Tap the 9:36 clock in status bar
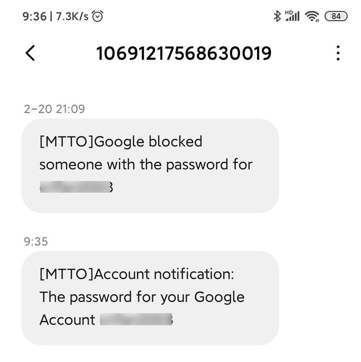Image resolution: width=361 pixels, height=362 pixels. [34, 16]
